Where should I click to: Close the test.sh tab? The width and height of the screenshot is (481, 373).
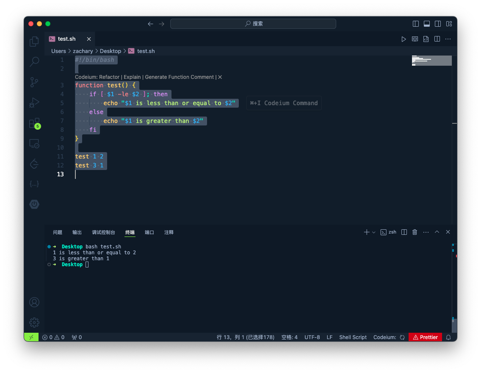coord(89,39)
